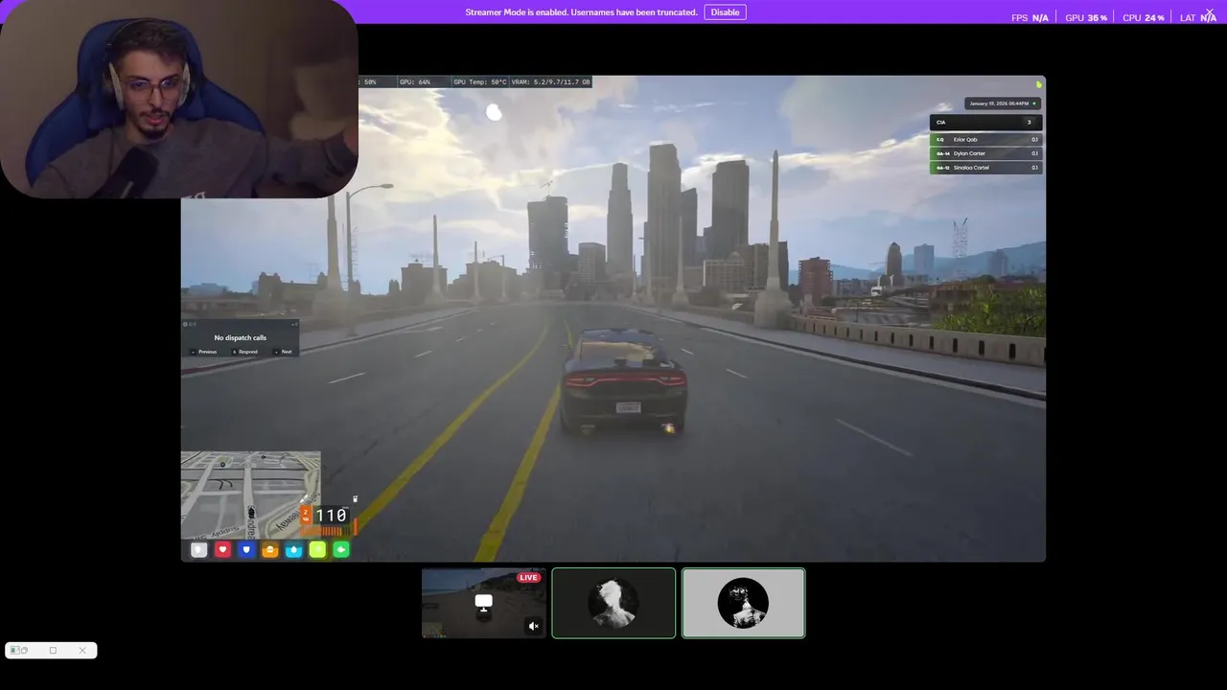Click the white status icon in HUD bar

198,549
